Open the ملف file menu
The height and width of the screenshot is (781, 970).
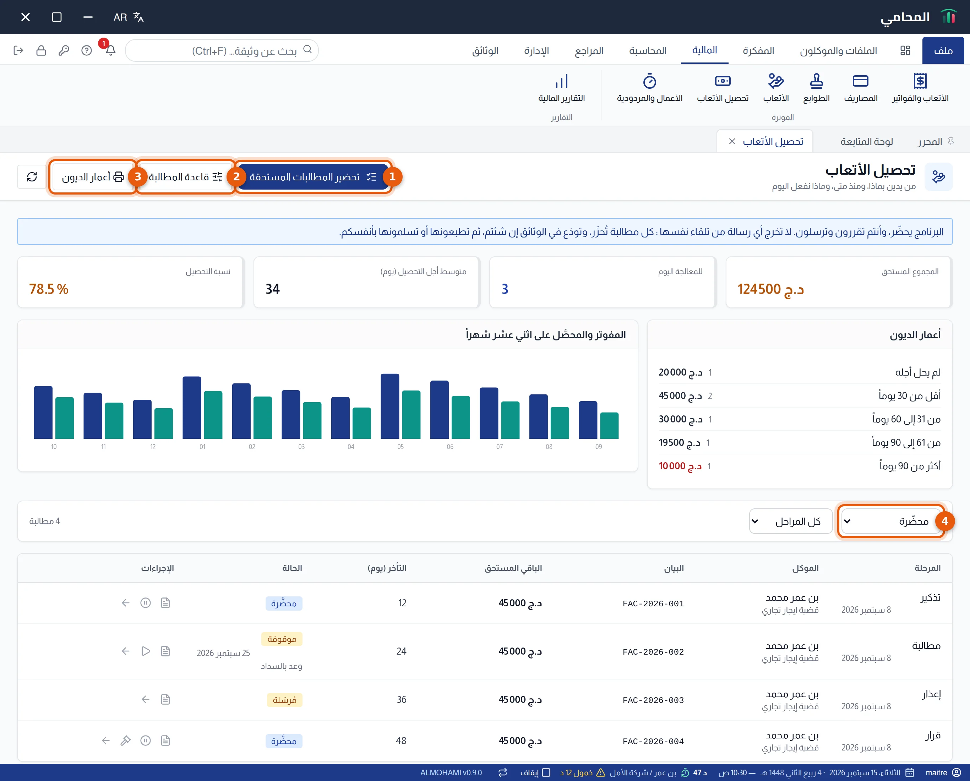click(943, 50)
